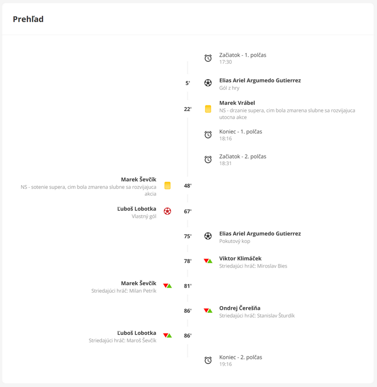Screen dimensions: 377x387
Task: Open player Viktor Klimáček's name
Action: [x=240, y=259]
